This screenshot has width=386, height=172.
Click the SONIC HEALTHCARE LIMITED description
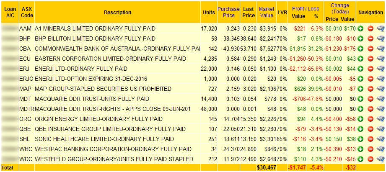pos(104,139)
